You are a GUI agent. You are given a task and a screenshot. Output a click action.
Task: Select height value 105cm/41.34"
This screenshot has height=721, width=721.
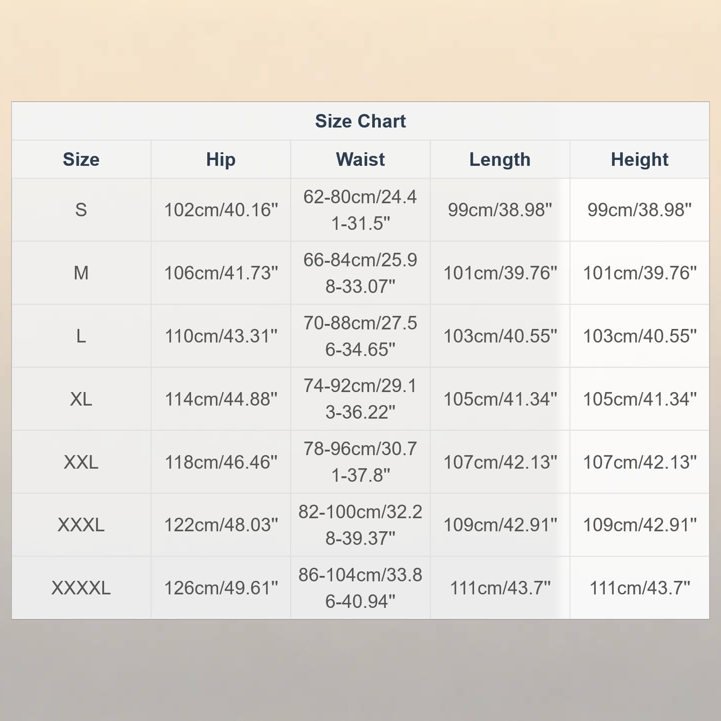pos(640,399)
